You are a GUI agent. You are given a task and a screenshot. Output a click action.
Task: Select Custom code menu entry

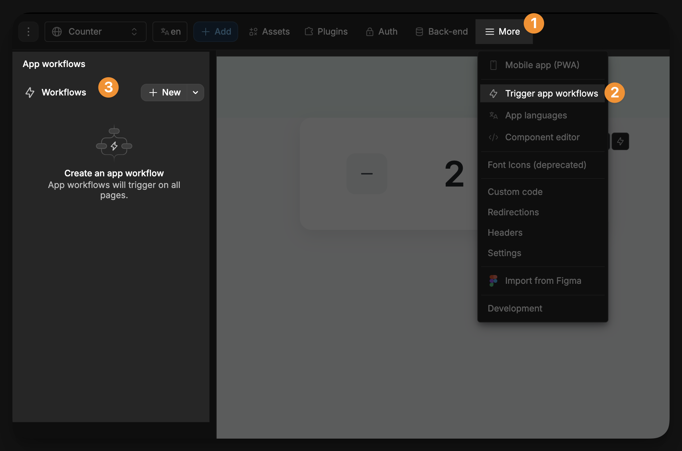[515, 192]
